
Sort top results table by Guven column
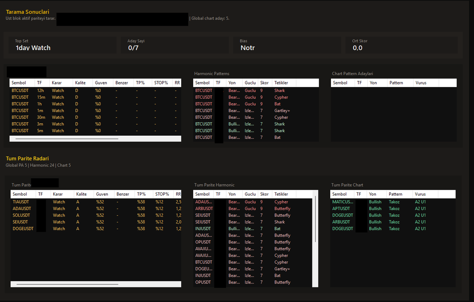pos(103,83)
